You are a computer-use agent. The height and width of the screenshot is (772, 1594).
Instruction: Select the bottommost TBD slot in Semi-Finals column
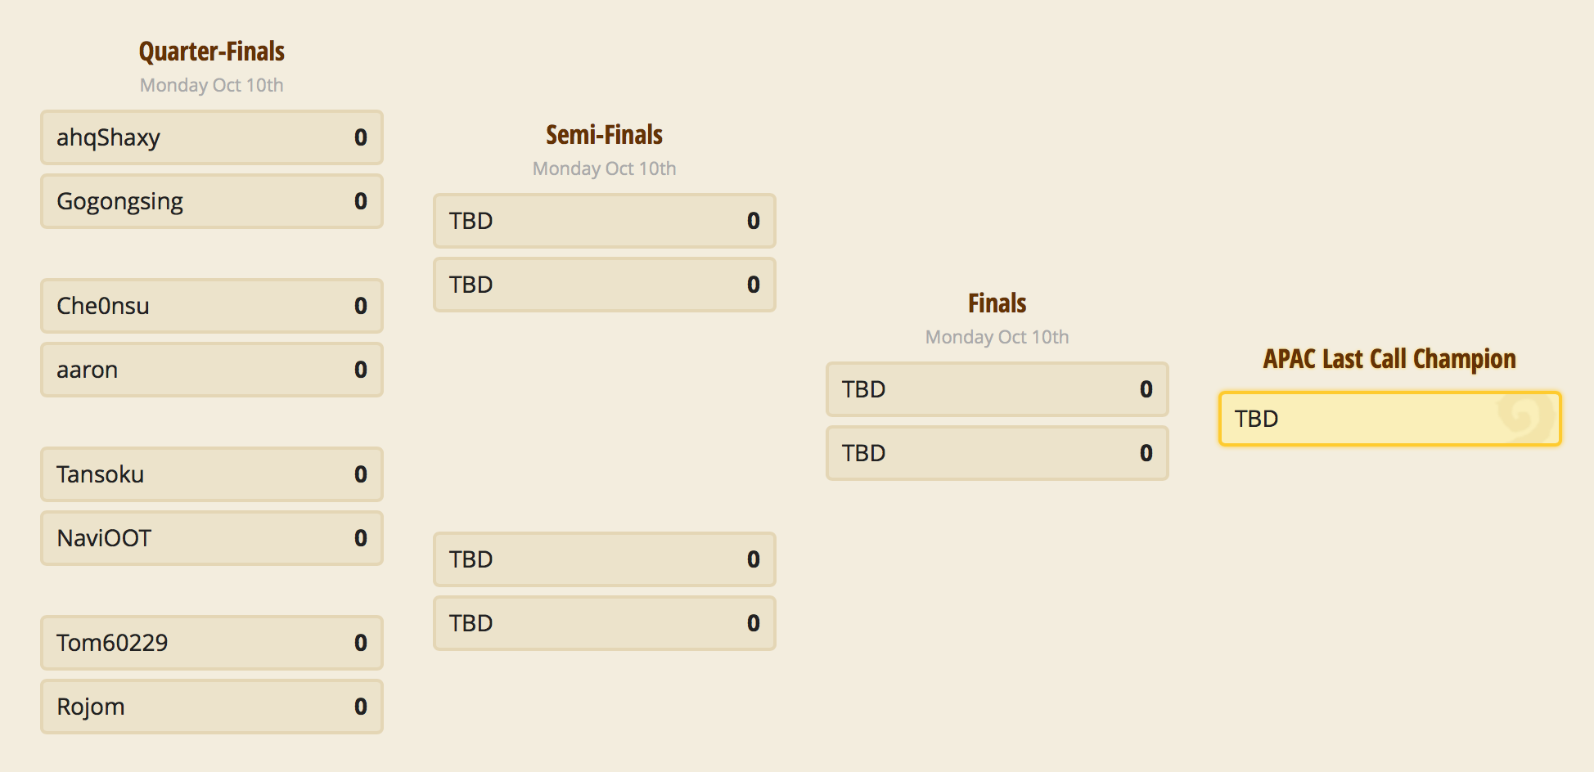coord(604,623)
